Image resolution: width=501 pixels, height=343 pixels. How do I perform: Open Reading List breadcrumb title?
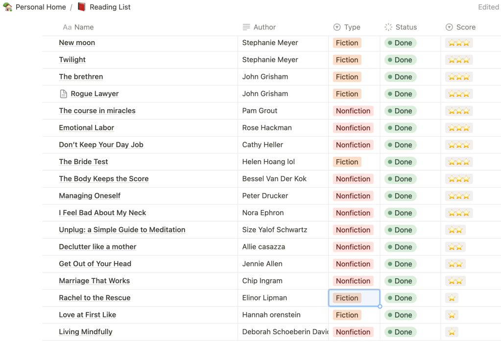point(110,7)
